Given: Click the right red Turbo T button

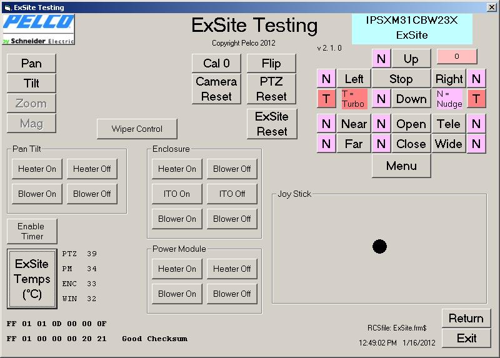Looking at the screenshot, I should coord(476,99).
